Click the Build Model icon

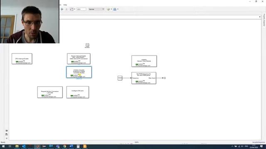point(115,9)
